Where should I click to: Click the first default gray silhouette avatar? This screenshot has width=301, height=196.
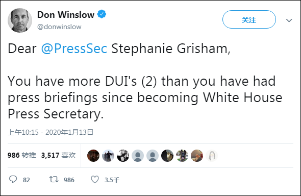pyautogui.click(x=138, y=156)
